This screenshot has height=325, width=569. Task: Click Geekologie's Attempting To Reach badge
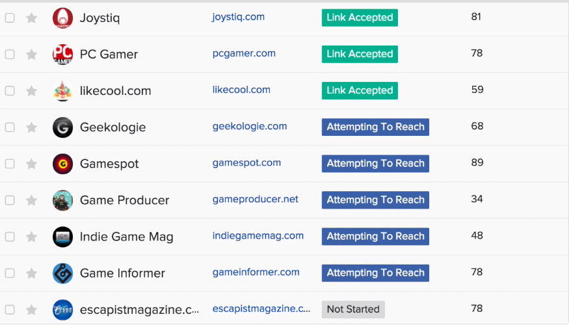click(x=375, y=127)
